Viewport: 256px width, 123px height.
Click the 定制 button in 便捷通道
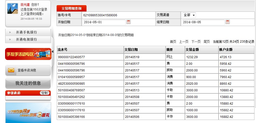pos(44,93)
